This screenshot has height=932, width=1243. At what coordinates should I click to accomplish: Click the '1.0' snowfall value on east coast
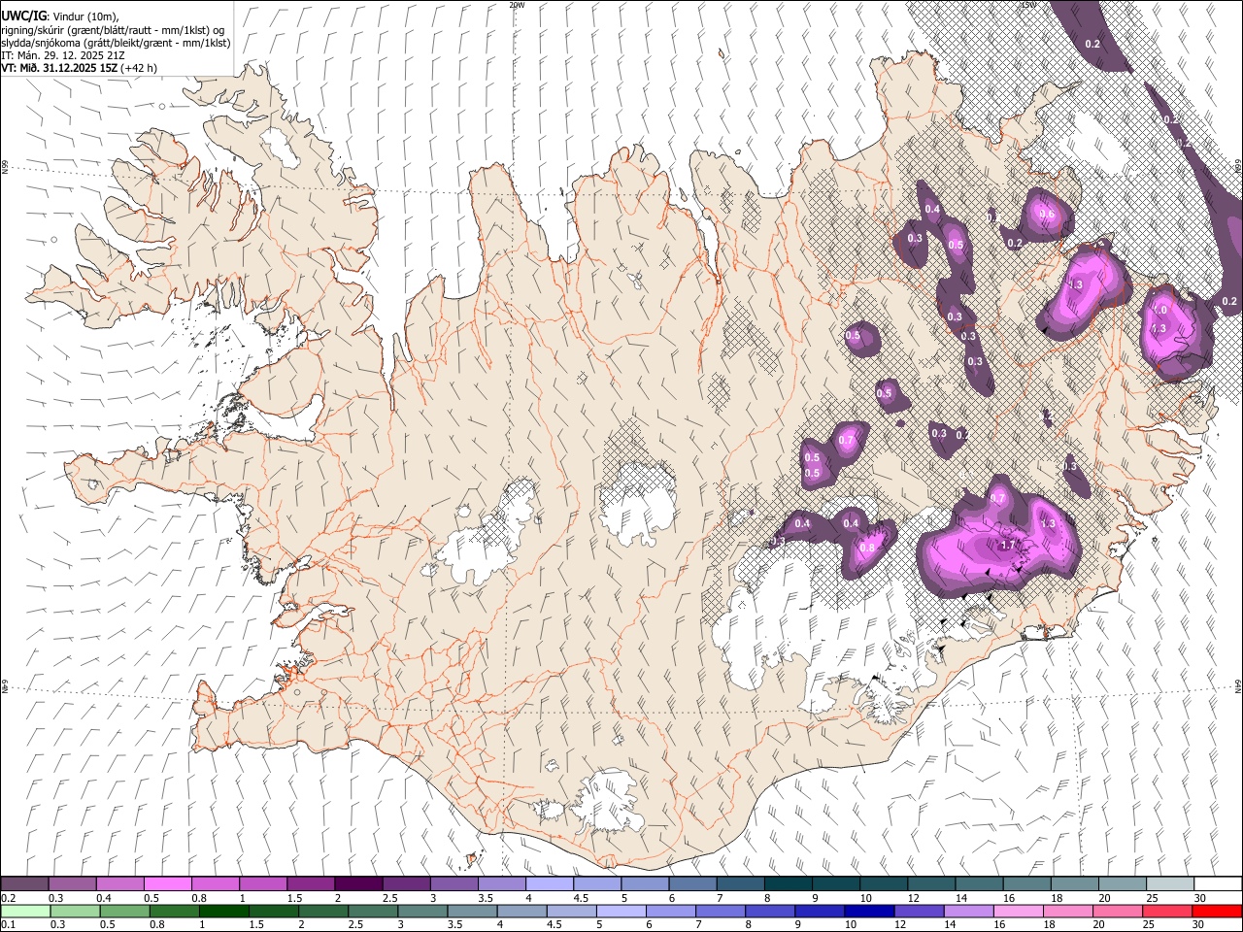1159,311
